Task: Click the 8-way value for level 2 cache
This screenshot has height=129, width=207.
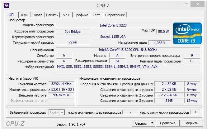Action: tap(192, 95)
